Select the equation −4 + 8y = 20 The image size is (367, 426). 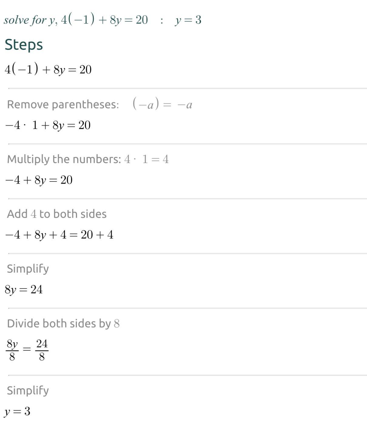pos(39,180)
